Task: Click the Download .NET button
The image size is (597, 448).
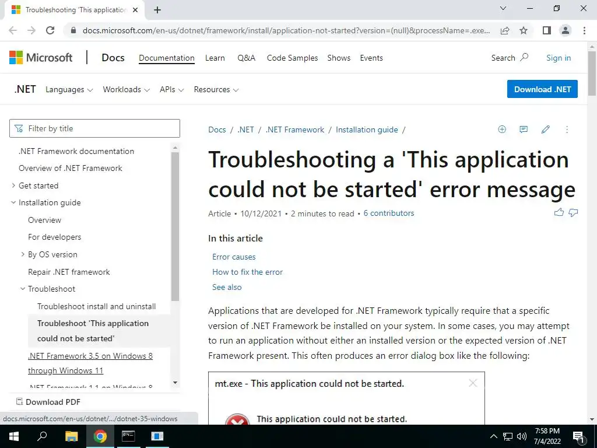Action: point(542,89)
